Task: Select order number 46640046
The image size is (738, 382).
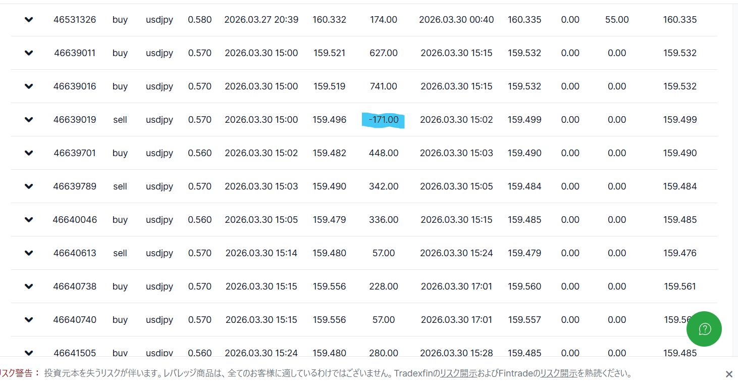Action: (75, 220)
